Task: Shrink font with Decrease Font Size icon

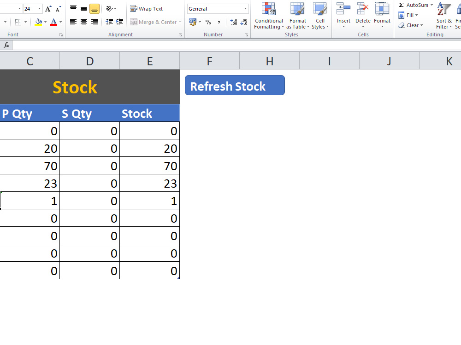Action: [58, 9]
